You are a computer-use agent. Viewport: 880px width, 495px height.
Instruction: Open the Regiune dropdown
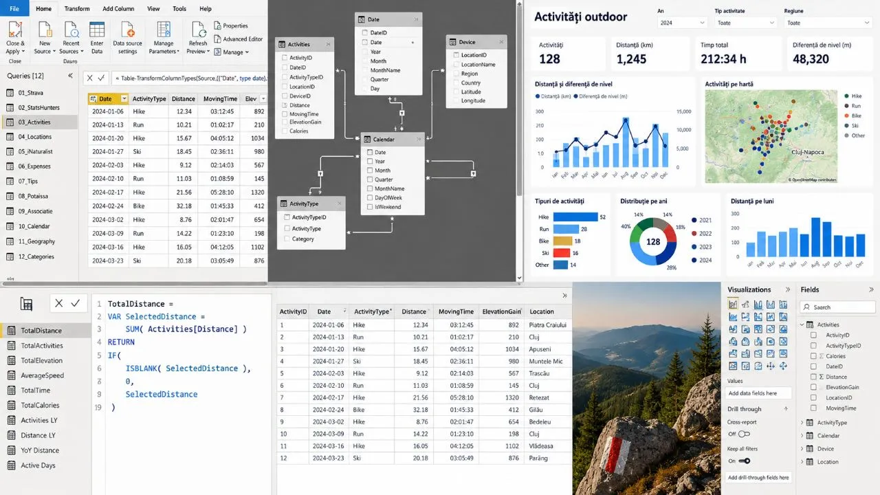point(828,23)
